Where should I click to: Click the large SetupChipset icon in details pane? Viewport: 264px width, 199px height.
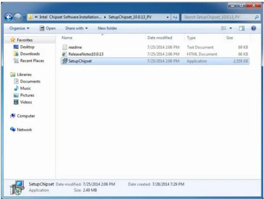tap(17, 187)
